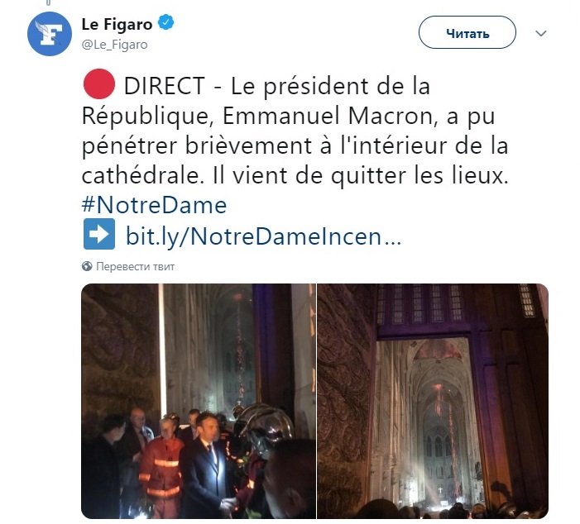Click the blue arrow emoji

pos(99,234)
